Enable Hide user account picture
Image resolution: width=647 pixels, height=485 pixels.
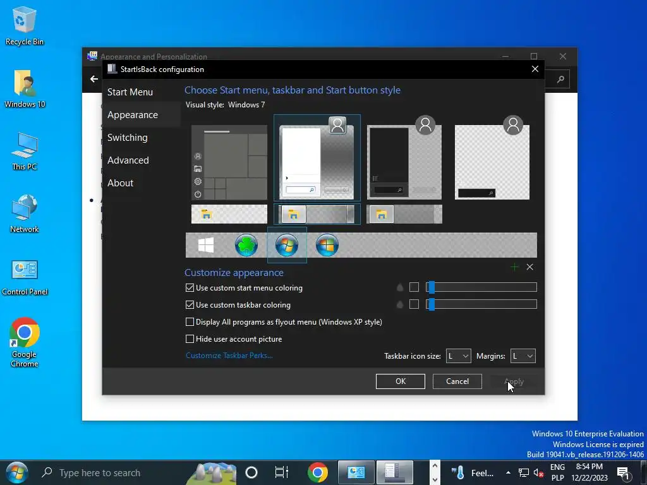(190, 338)
